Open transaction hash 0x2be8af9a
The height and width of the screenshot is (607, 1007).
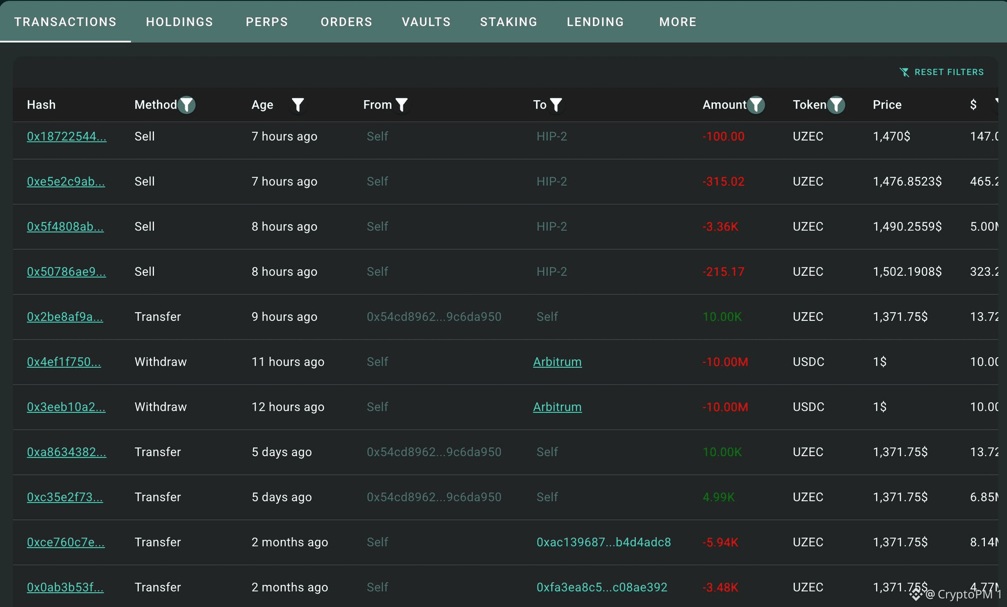click(x=65, y=317)
